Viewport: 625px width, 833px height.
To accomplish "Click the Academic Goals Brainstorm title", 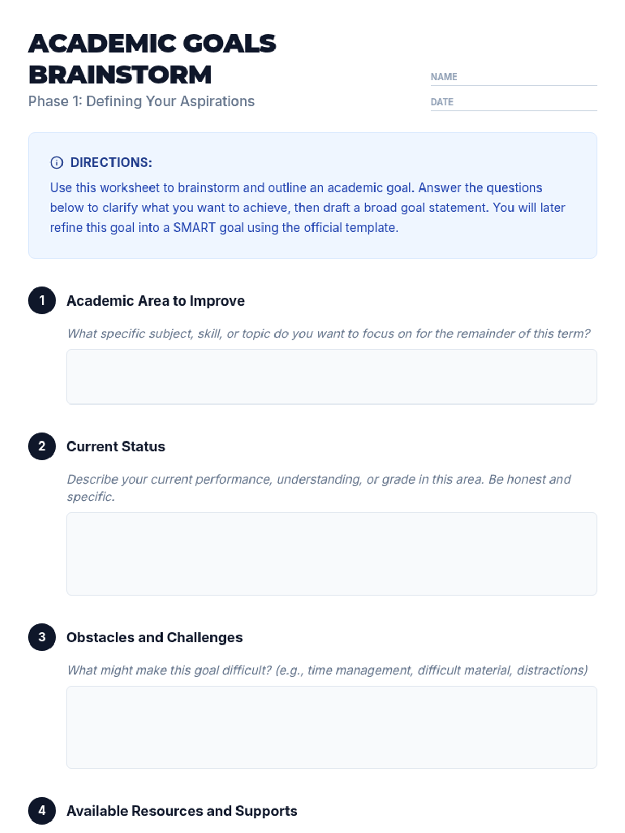I will 152,58.
